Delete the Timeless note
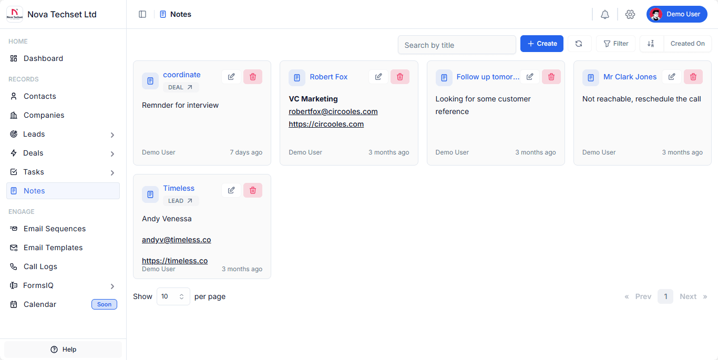Viewport: 718px width, 360px height. coord(253,190)
